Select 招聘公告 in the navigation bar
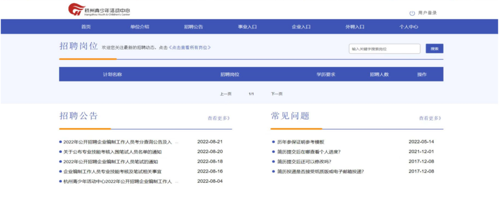Image resolution: width=500 pixels, height=204 pixels. (x=194, y=27)
